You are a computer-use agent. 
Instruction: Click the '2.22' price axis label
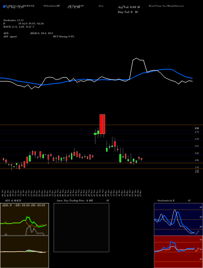pos(197,153)
